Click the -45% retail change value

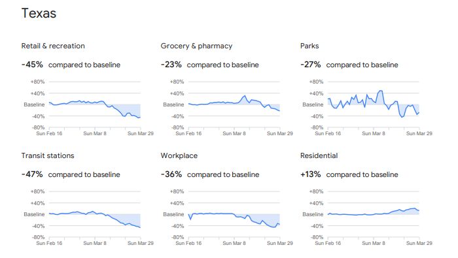coord(32,65)
